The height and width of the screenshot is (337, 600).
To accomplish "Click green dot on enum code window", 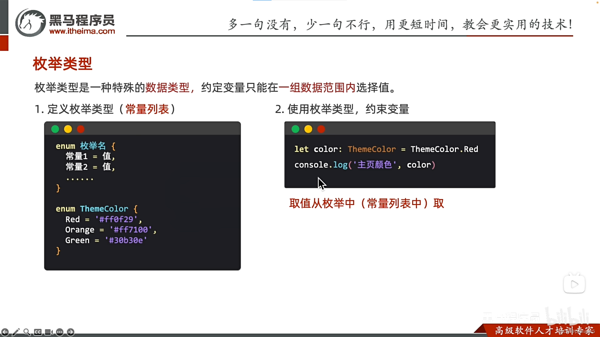I will point(55,129).
